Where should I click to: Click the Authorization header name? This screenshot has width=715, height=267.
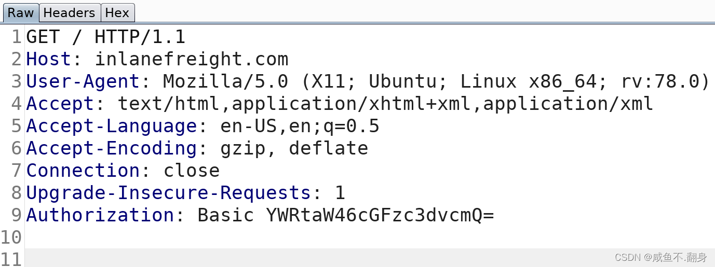click(x=100, y=216)
